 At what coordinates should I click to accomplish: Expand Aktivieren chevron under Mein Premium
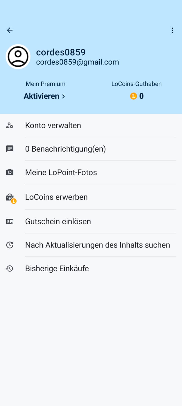coord(63,96)
